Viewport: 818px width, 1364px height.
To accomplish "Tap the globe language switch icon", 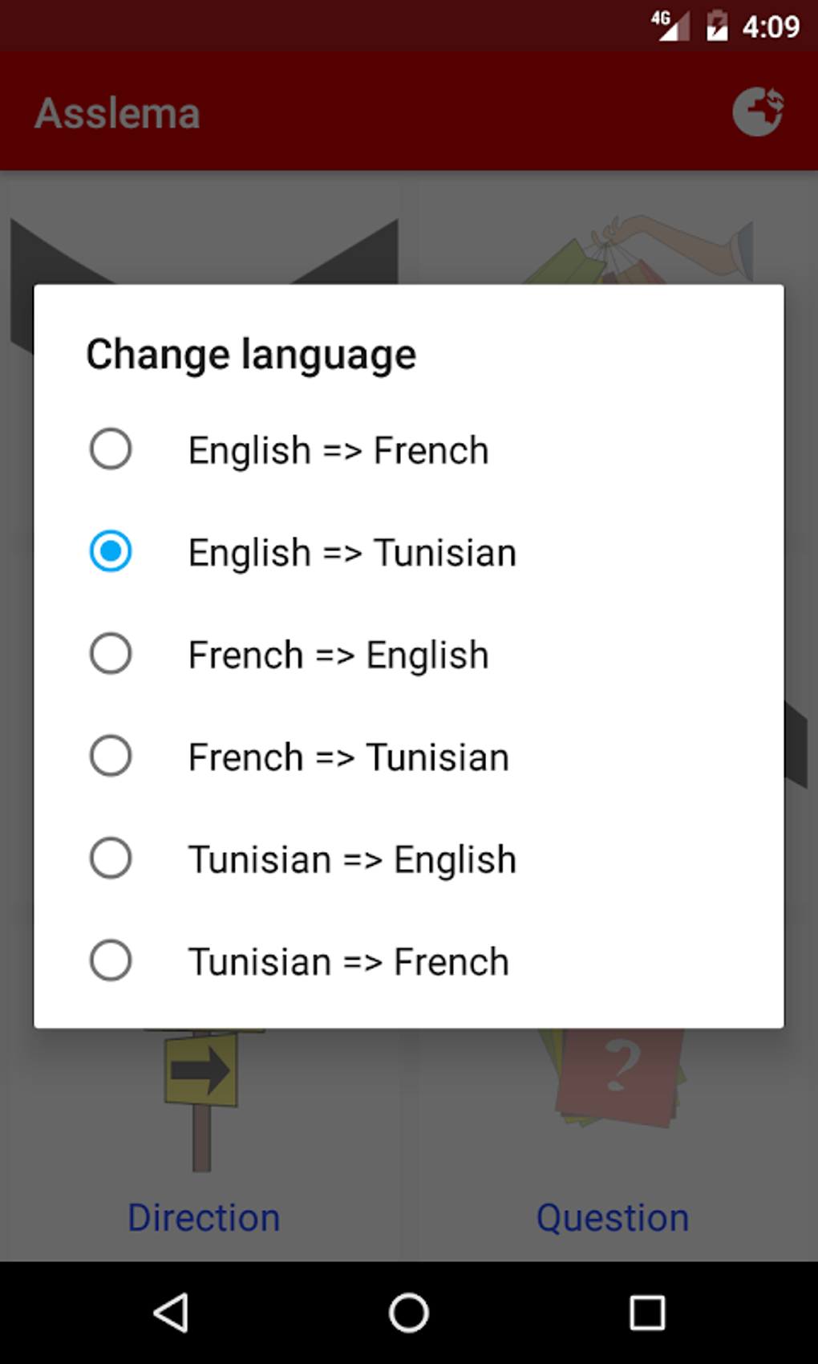I will pos(758,112).
